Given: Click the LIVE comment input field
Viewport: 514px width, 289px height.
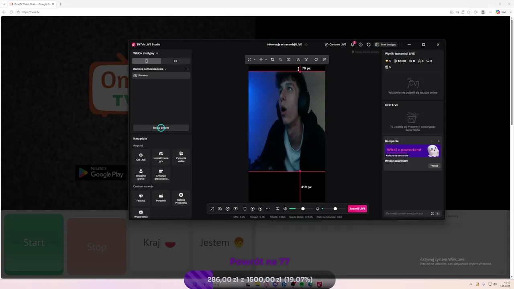Looking at the screenshot, I should tap(406, 214).
